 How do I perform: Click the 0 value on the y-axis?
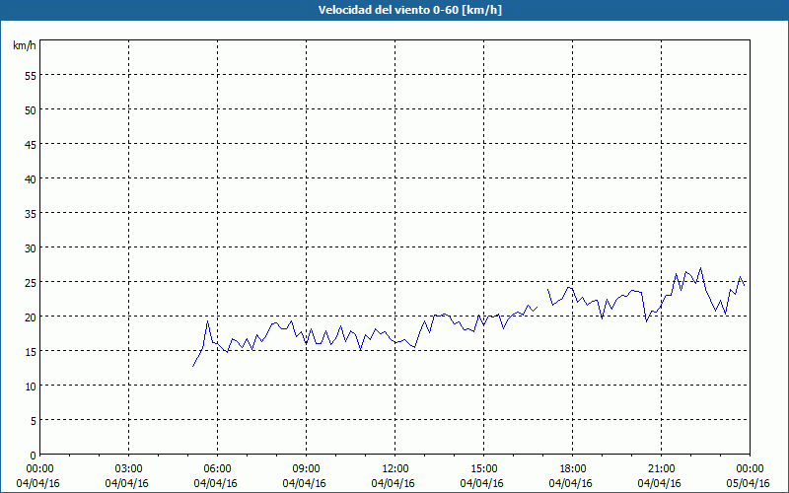tap(34, 456)
